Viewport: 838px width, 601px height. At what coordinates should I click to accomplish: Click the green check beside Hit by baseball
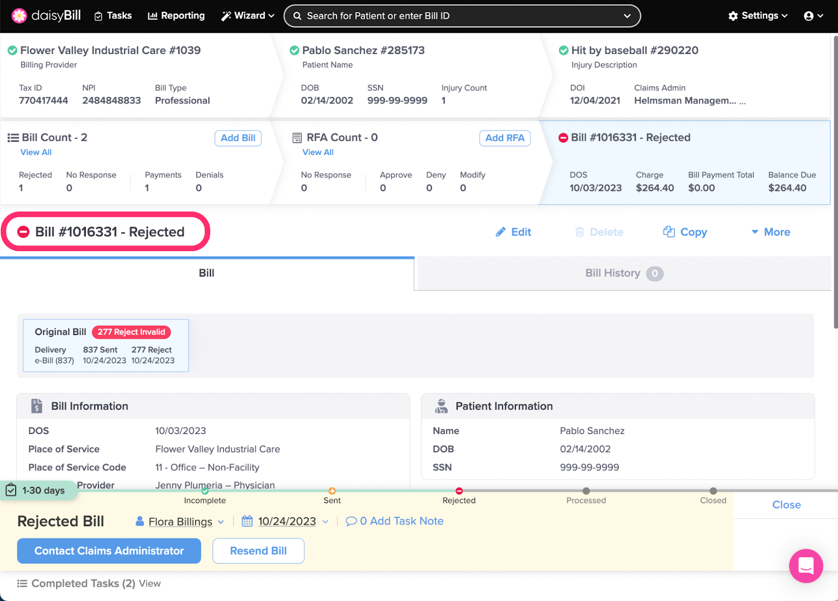point(564,50)
